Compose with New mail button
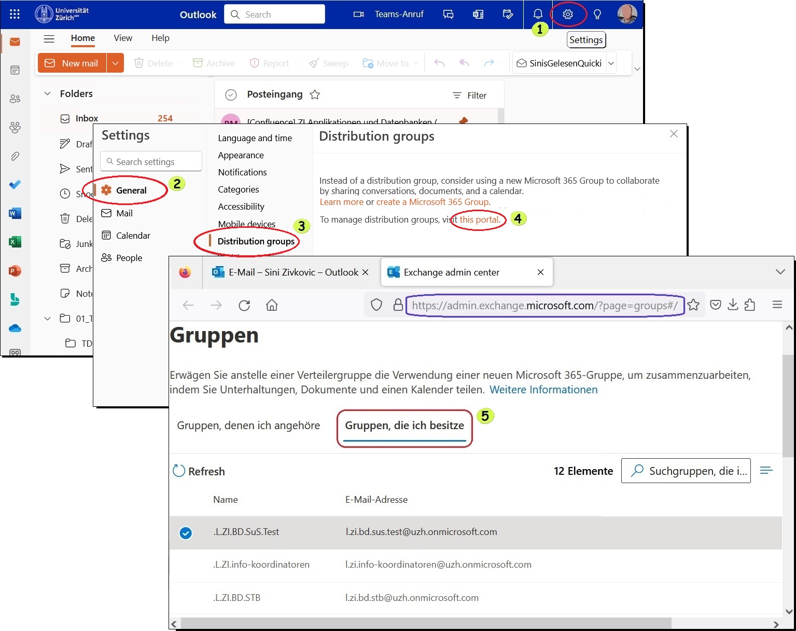Screen dimensions: 796x631 [x=72, y=63]
